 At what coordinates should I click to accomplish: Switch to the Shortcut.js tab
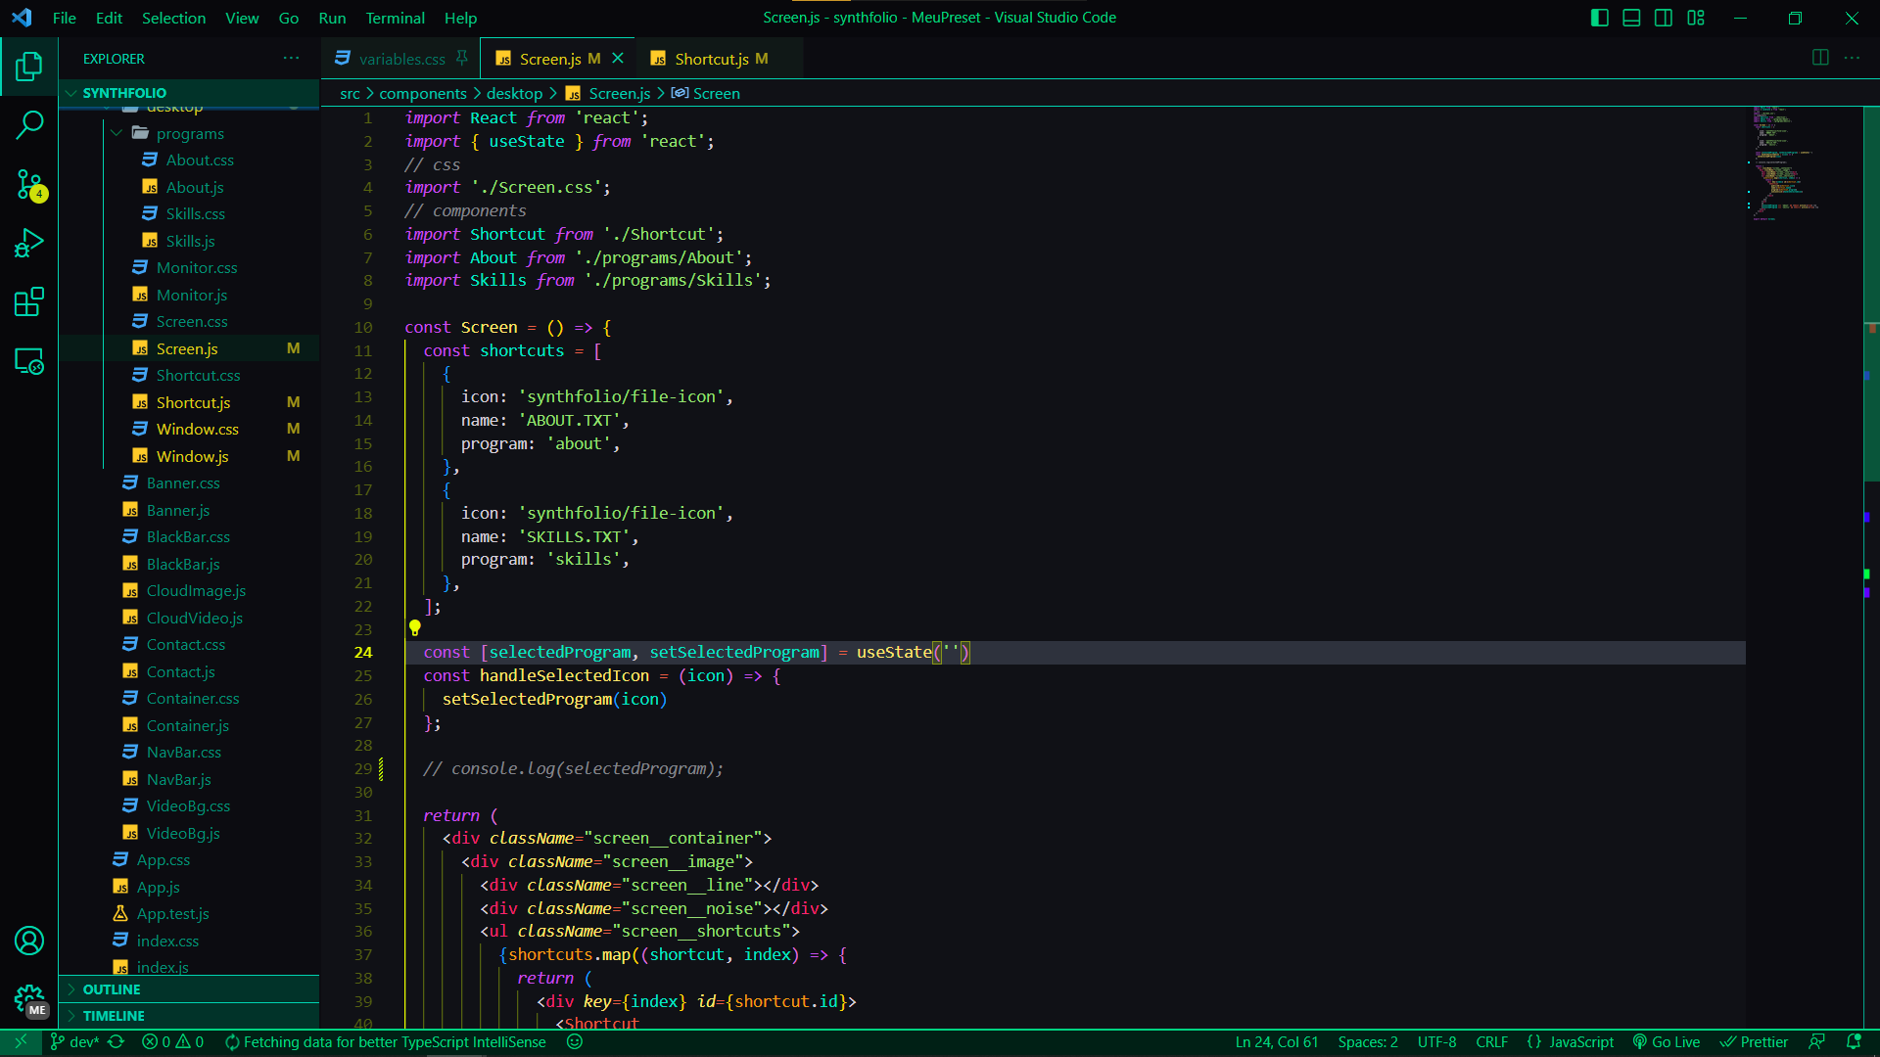718,58
